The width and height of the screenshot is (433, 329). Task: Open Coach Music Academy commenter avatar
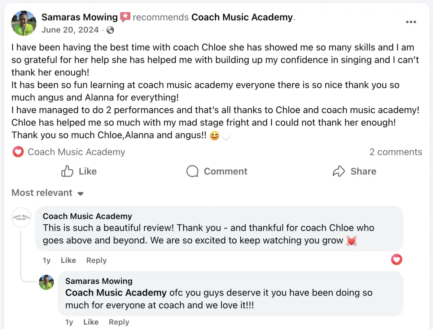click(21, 217)
